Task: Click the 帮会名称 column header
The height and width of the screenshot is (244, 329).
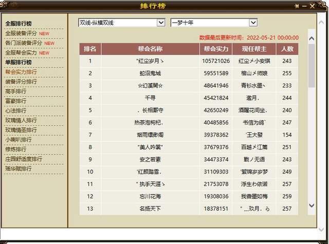Action: (150, 49)
